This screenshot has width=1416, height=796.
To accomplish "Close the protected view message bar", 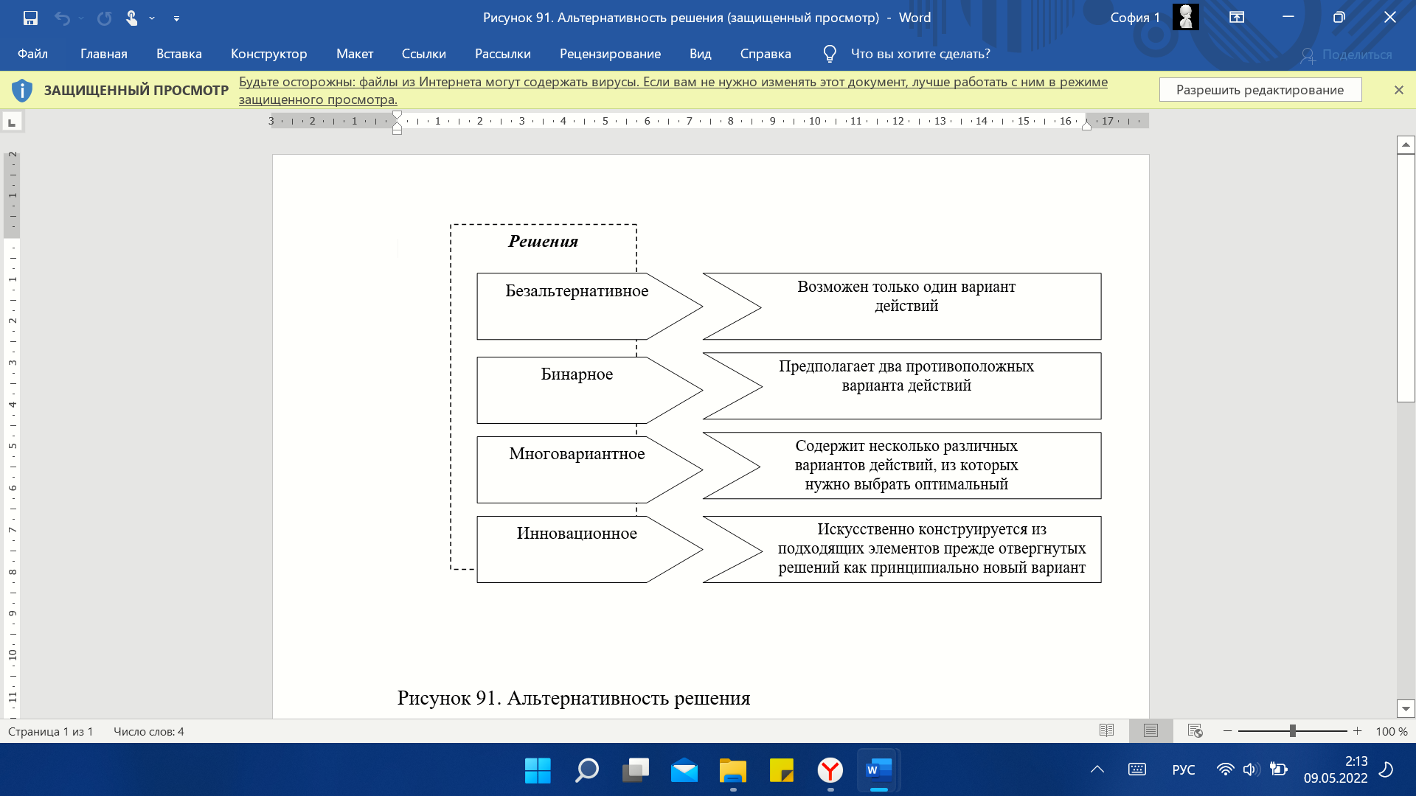I will coord(1398,90).
